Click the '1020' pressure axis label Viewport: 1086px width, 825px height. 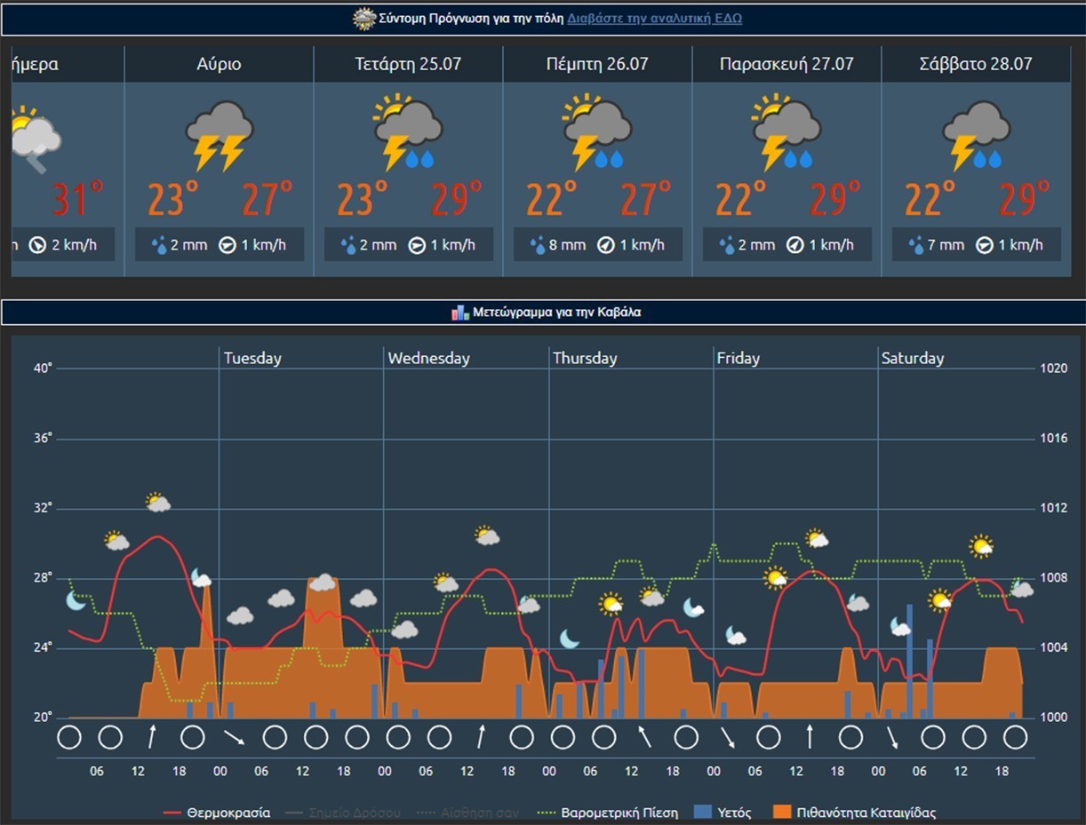(1053, 368)
